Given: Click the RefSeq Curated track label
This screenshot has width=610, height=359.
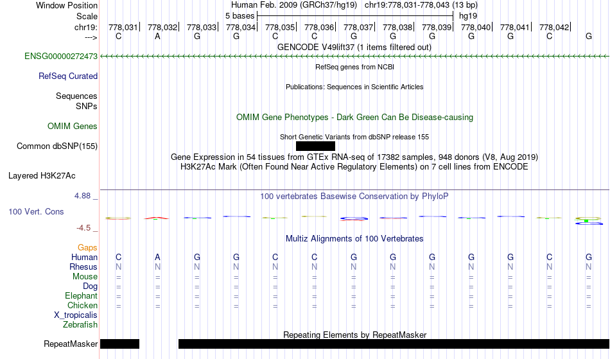Looking at the screenshot, I should (x=67, y=76).
